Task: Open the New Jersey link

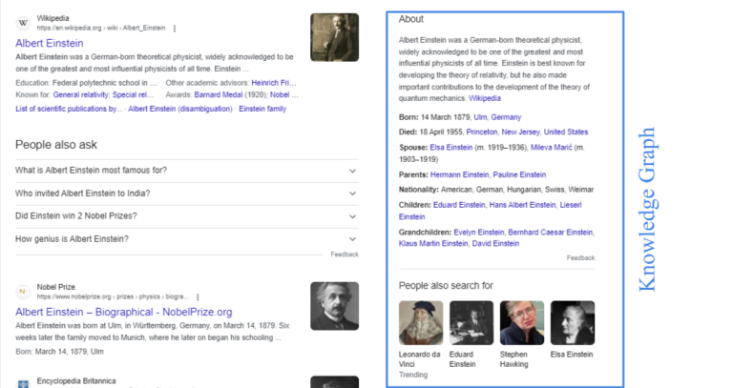Action: pyautogui.click(x=520, y=133)
